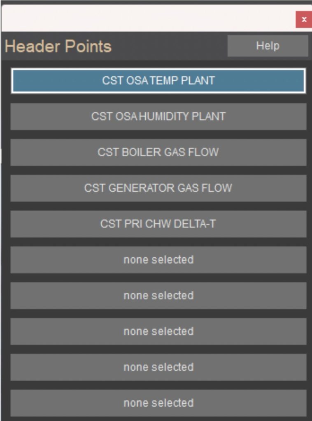Choose the CST OSA HUMIDITY PLANT entry
Viewport: 312px width, 421px height.
click(x=158, y=116)
